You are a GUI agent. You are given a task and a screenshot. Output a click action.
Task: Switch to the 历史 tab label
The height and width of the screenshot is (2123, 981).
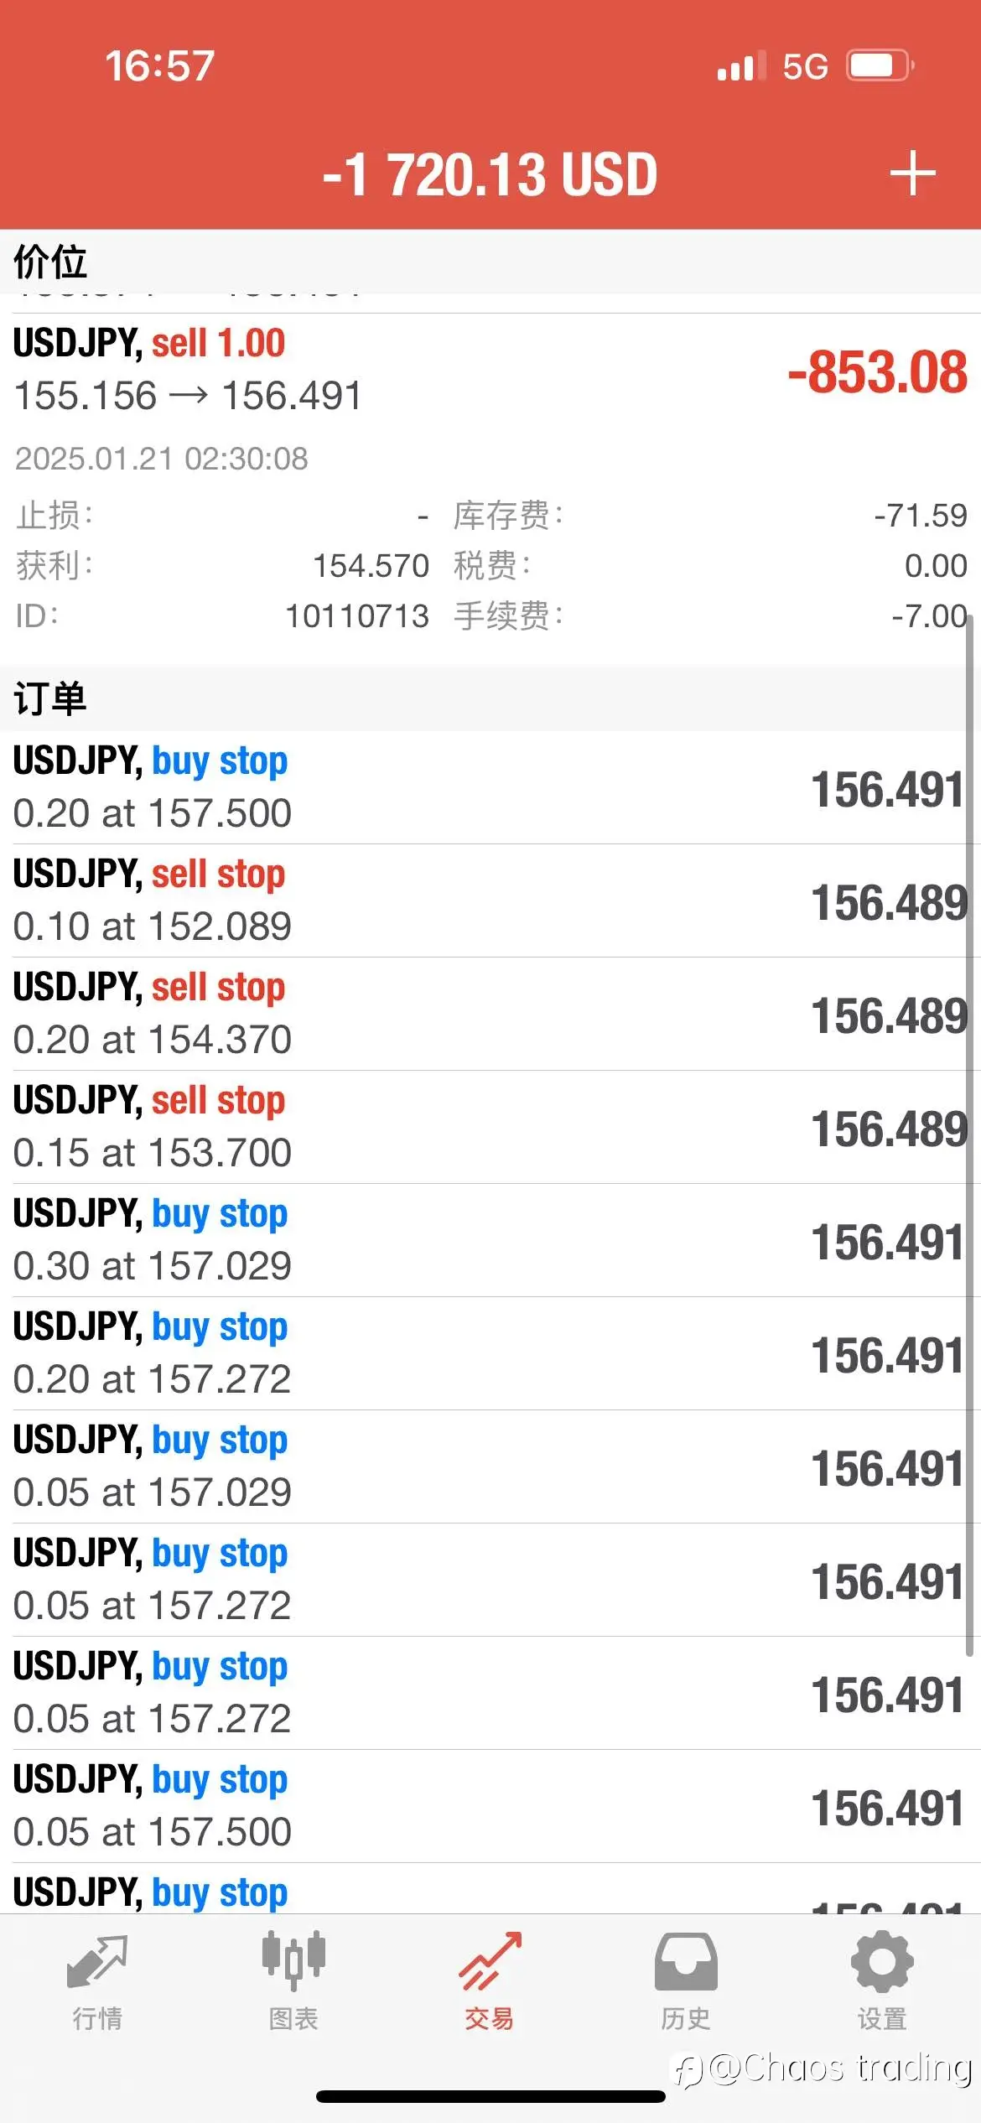(x=686, y=2018)
